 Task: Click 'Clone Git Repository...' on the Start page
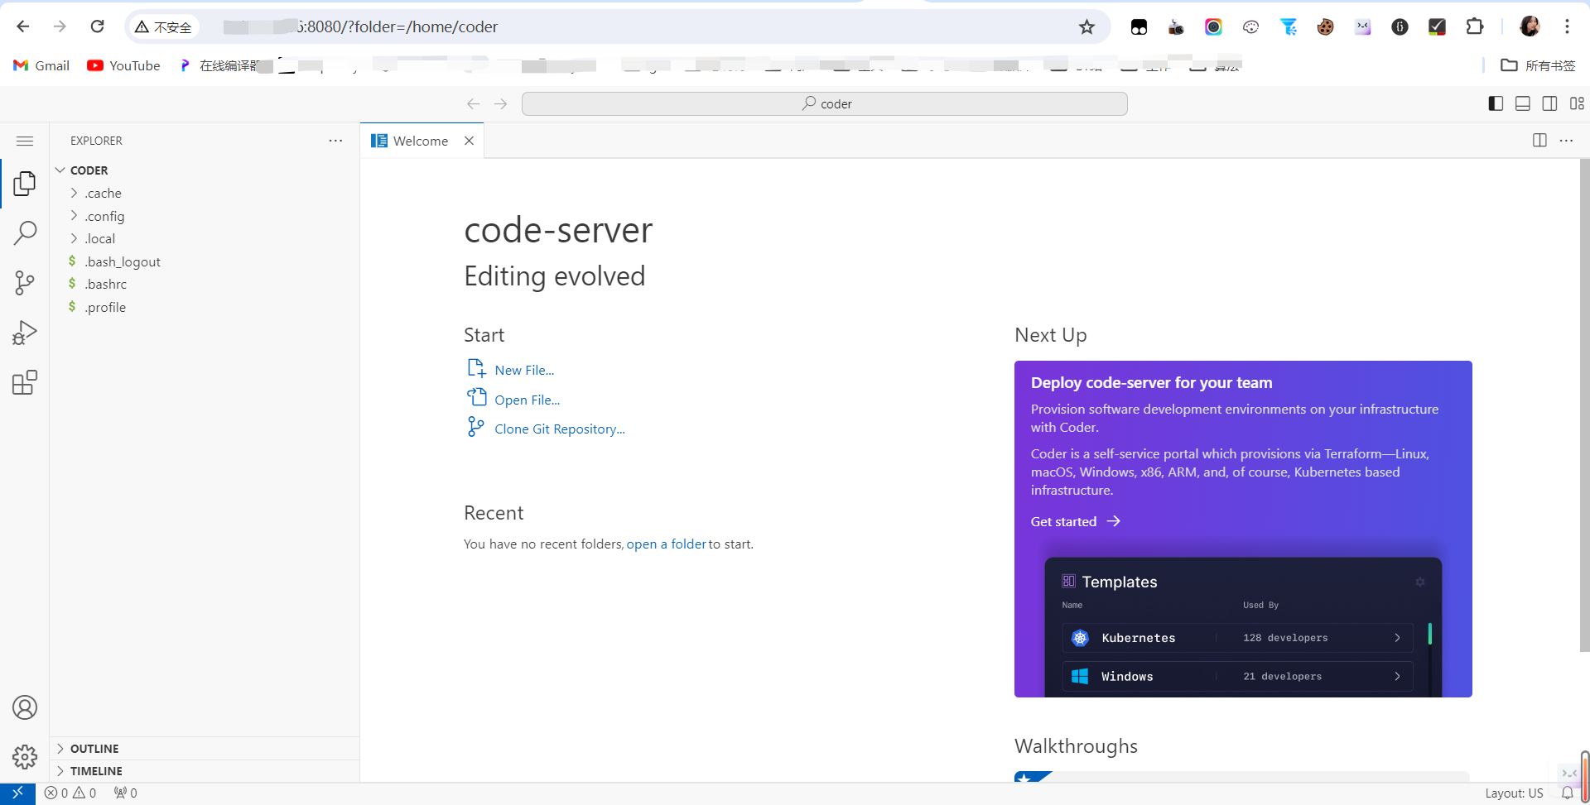(x=560, y=428)
